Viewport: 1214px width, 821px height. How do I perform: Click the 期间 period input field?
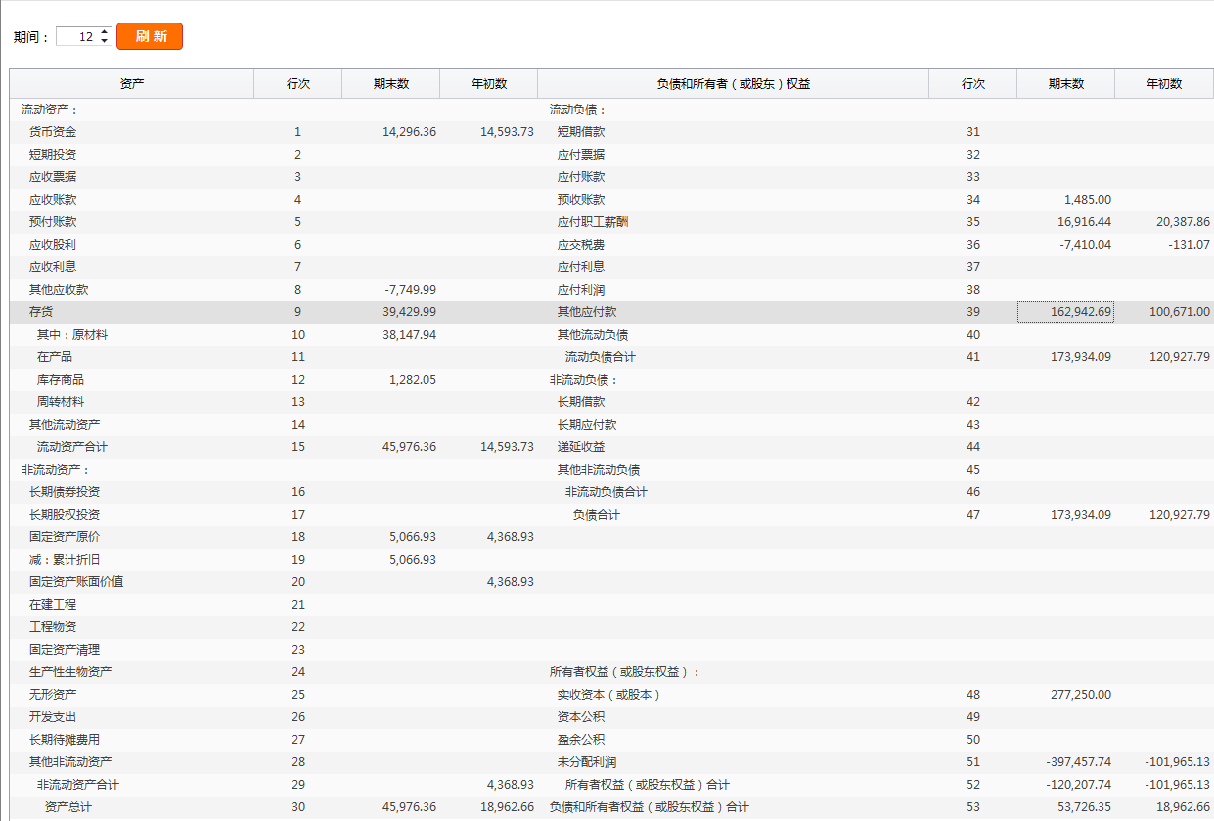point(77,36)
